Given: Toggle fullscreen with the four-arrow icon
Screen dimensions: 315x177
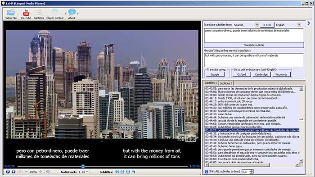Looking at the screenshot, I should click(x=48, y=172).
